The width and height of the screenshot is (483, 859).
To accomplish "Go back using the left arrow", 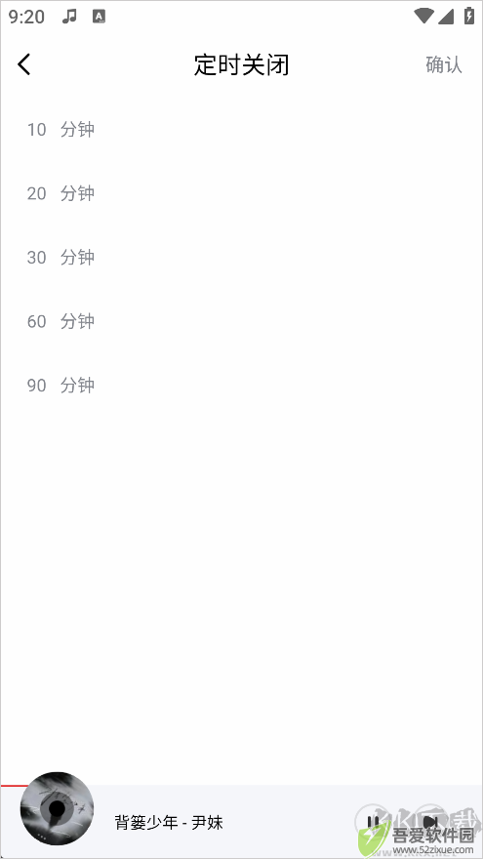I will [x=24, y=64].
